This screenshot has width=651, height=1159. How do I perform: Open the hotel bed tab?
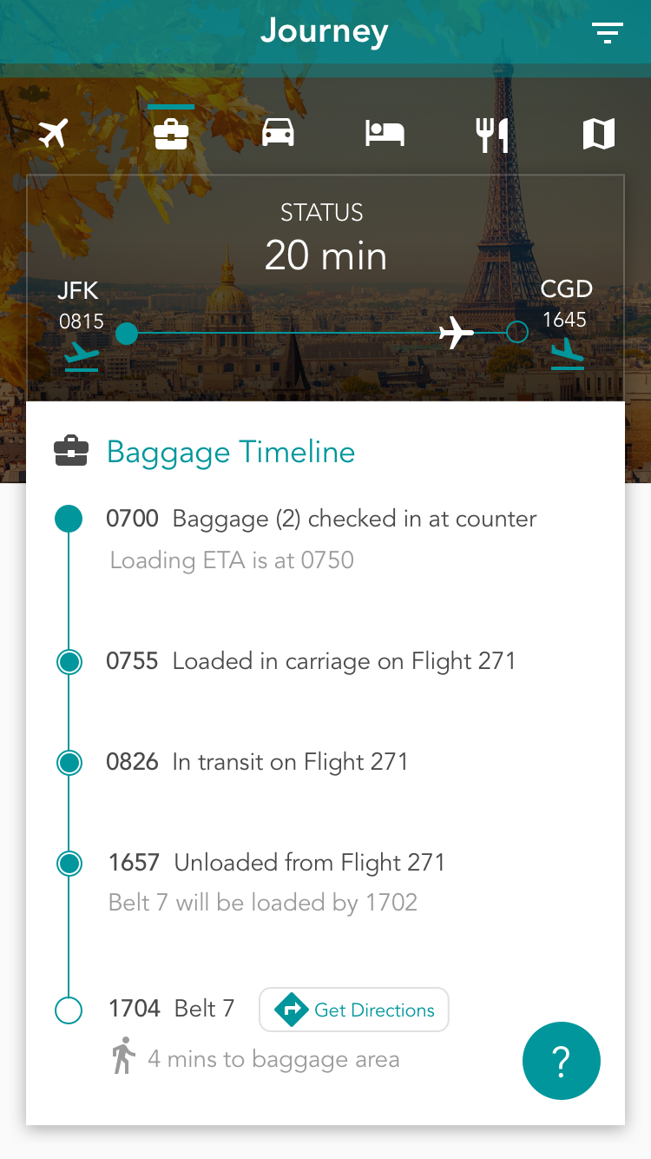385,134
